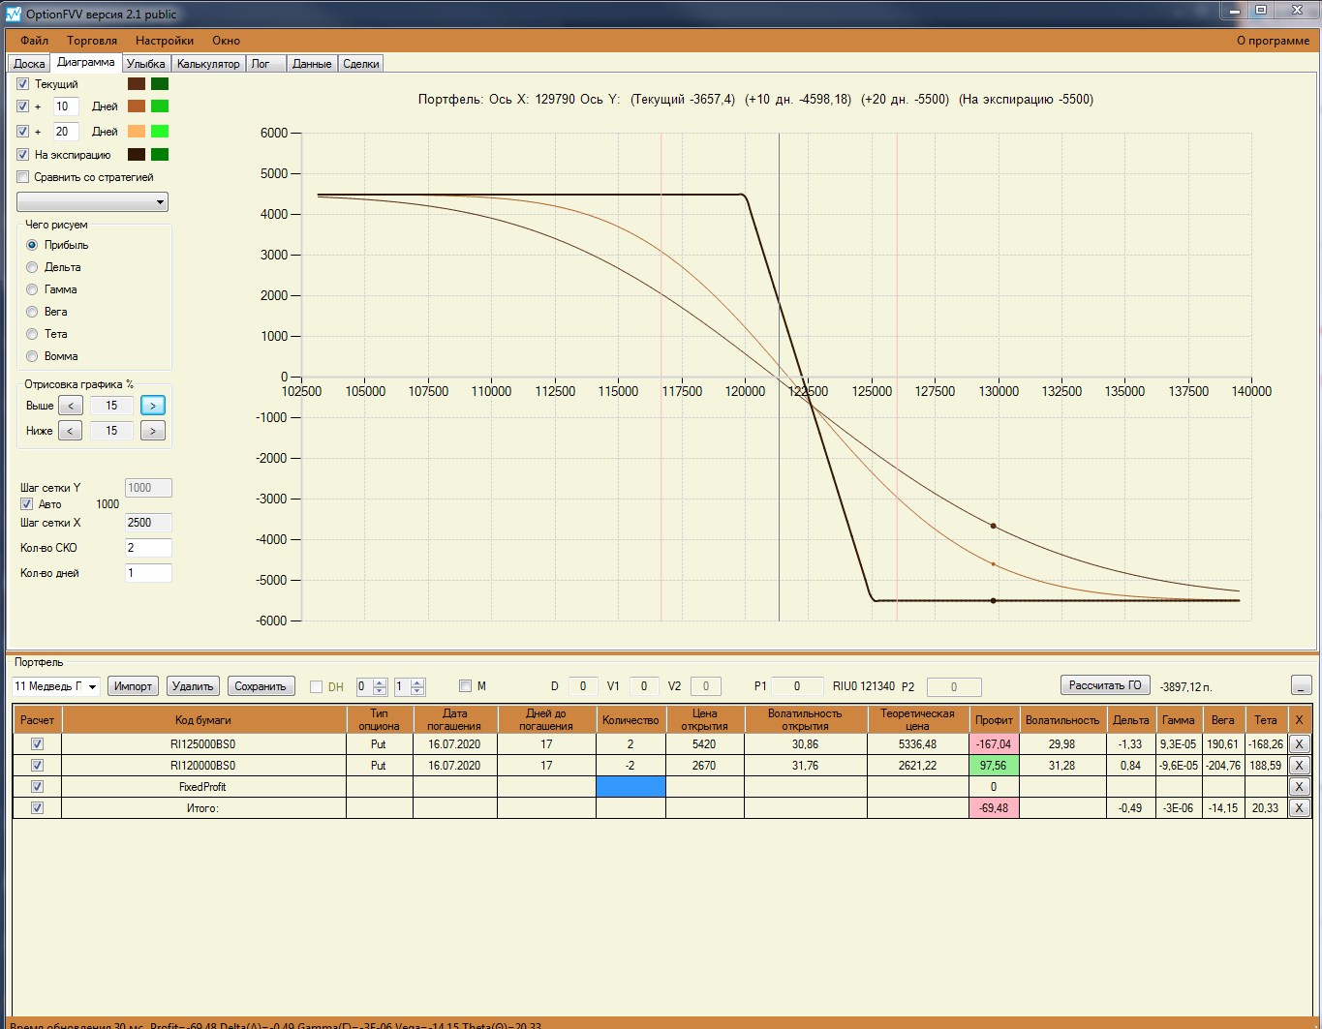Image resolution: width=1322 pixels, height=1029 pixels.
Task: Click the dark green swatch for На экспирацию
Action: click(160, 155)
